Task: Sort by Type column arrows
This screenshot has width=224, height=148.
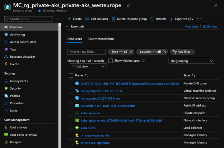Action: coord(193,75)
